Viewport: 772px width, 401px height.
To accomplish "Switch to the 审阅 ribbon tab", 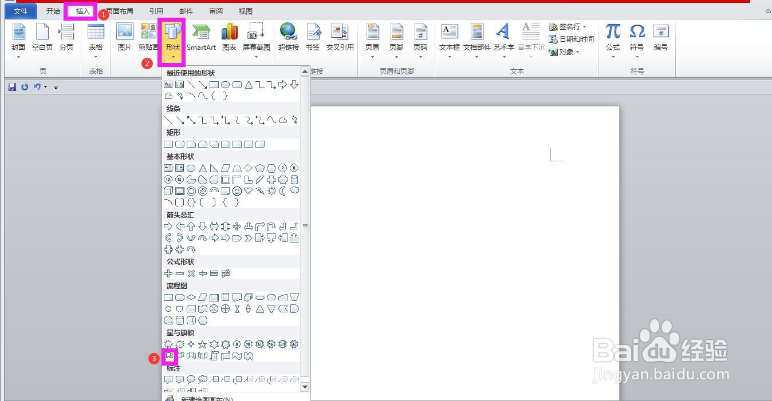I will pos(215,10).
